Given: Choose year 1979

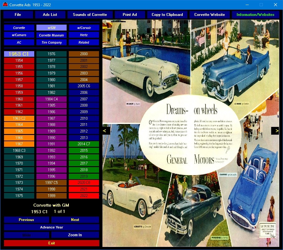Looking at the screenshot, I should point(51,73).
